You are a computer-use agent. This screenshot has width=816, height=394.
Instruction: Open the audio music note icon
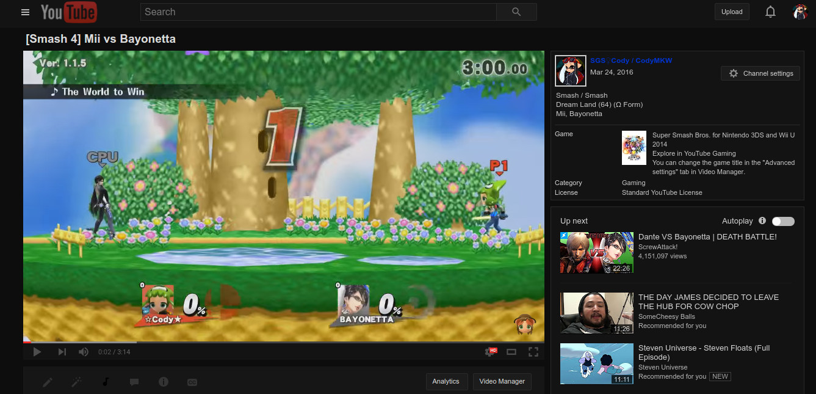pos(106,382)
